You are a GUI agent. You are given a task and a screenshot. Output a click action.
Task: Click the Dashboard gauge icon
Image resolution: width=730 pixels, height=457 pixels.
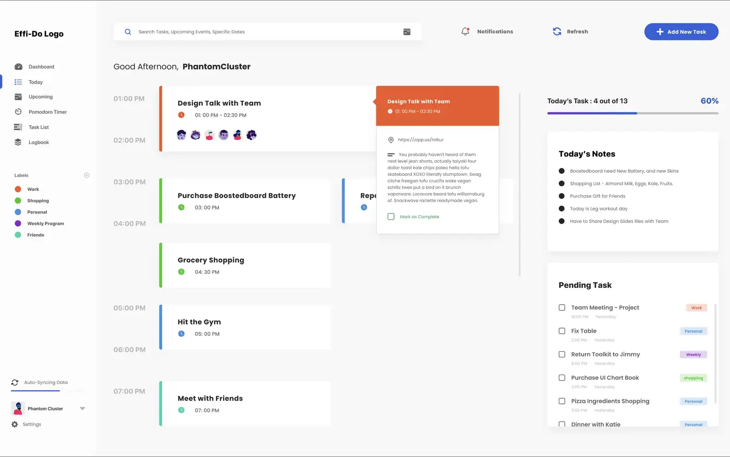[x=18, y=67]
